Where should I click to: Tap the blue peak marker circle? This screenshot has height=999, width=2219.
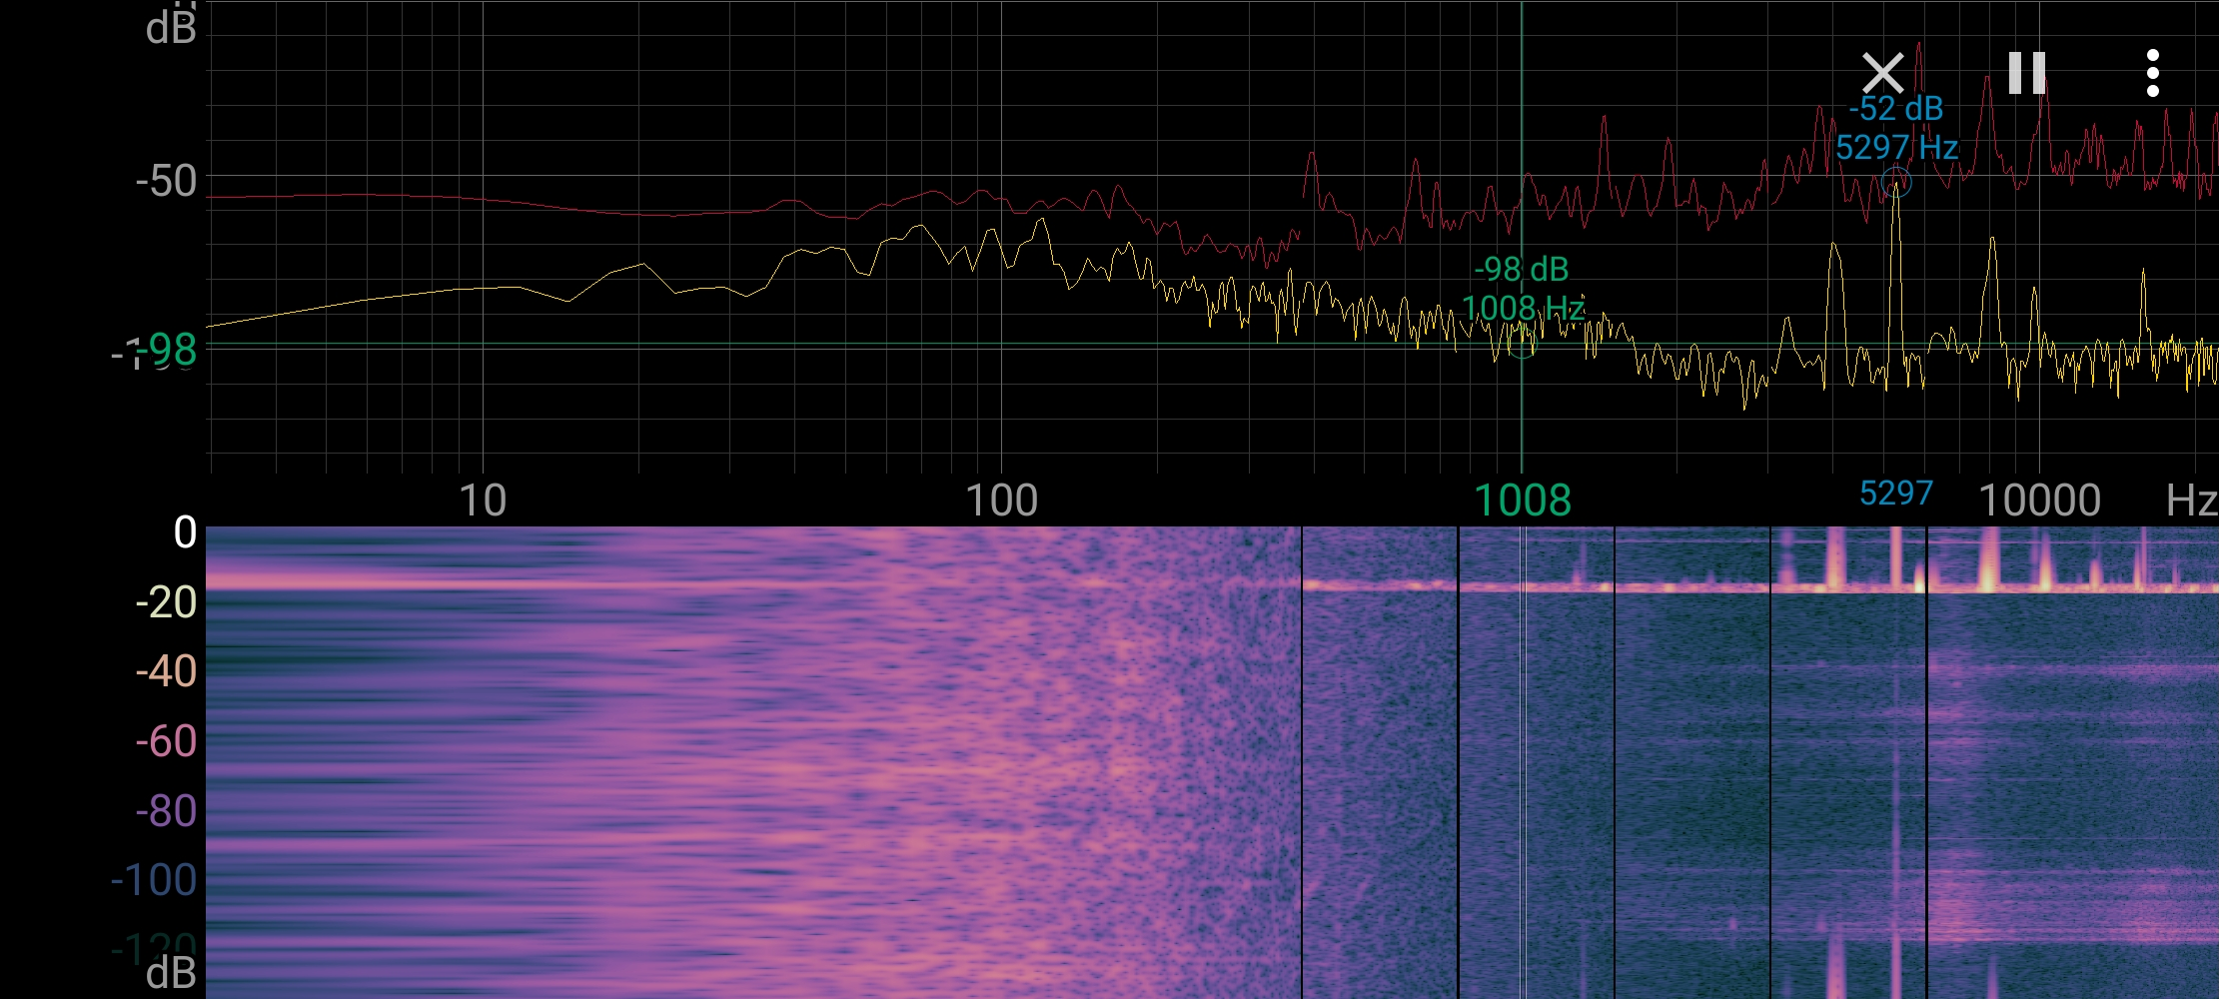pyautogui.click(x=1895, y=183)
